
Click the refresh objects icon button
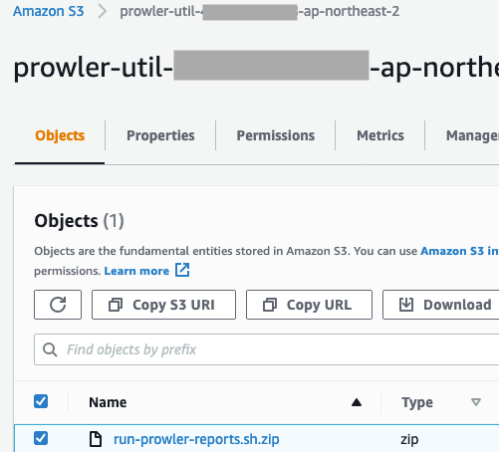pyautogui.click(x=58, y=305)
